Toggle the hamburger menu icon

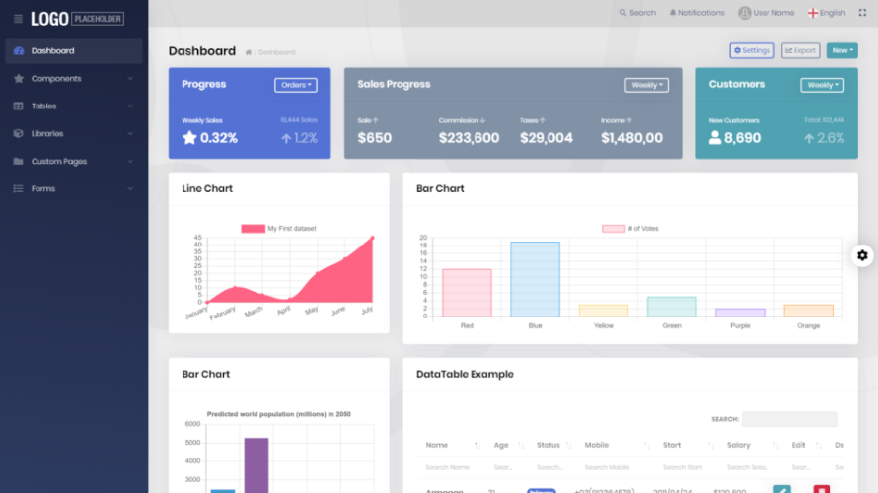click(18, 19)
